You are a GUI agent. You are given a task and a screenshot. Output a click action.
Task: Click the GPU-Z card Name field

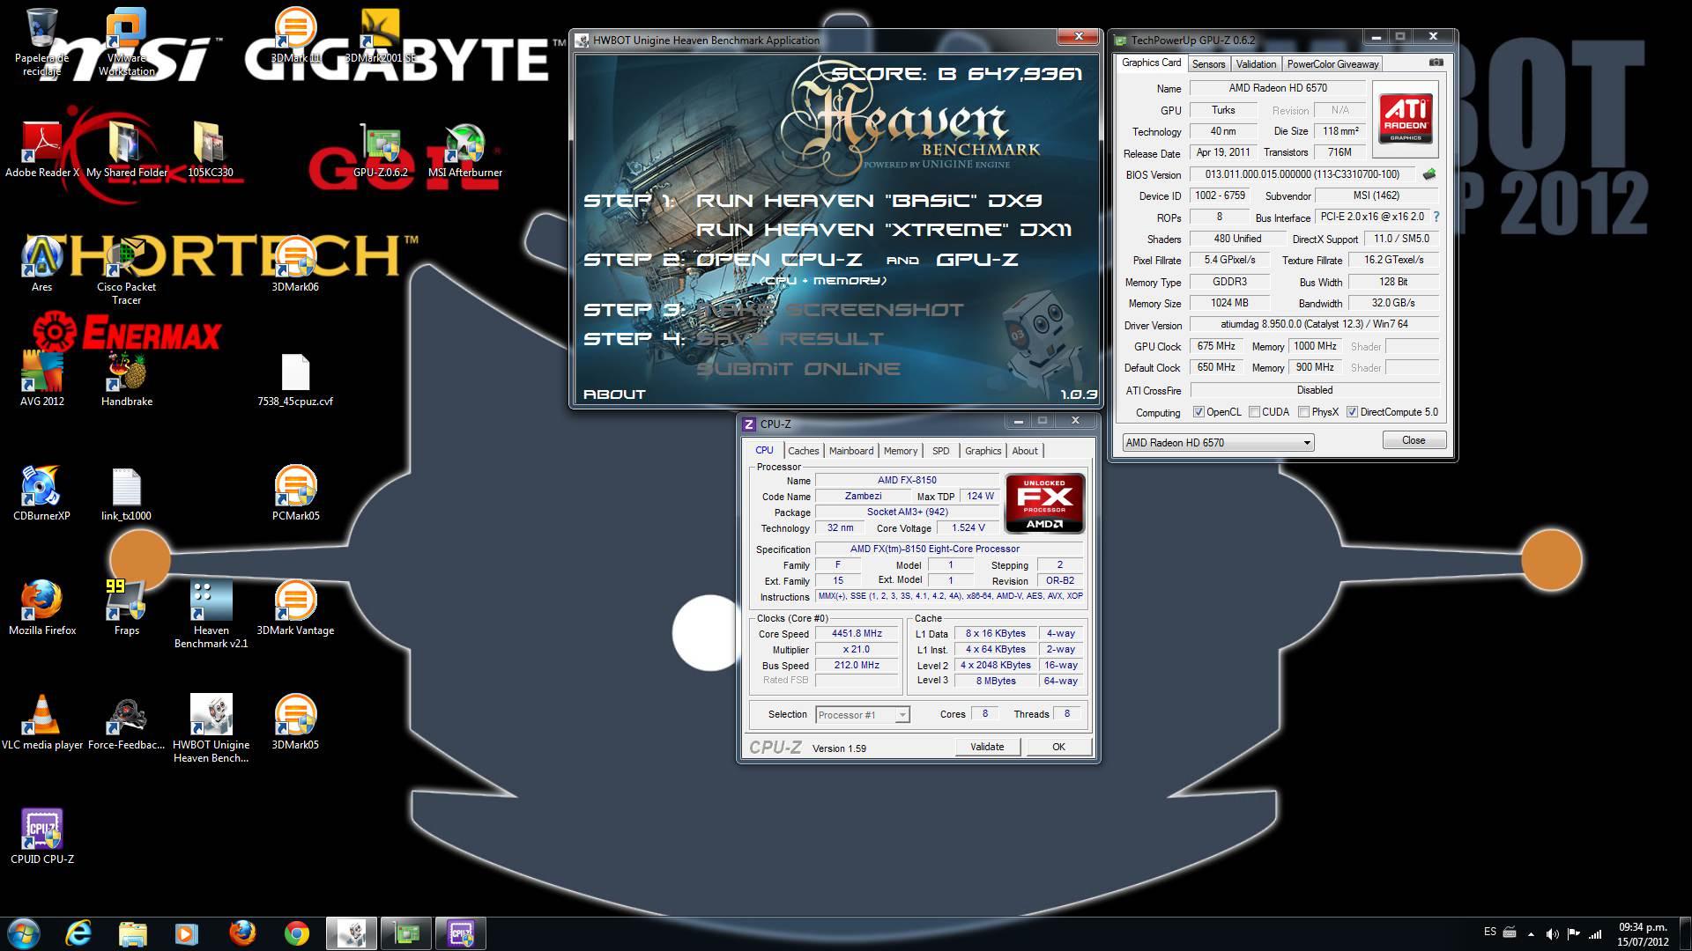coord(1277,88)
